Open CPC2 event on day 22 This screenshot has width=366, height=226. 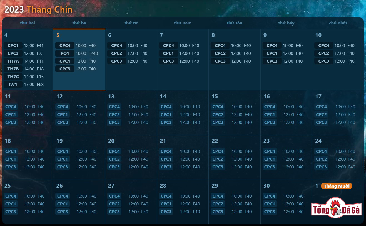(218, 159)
